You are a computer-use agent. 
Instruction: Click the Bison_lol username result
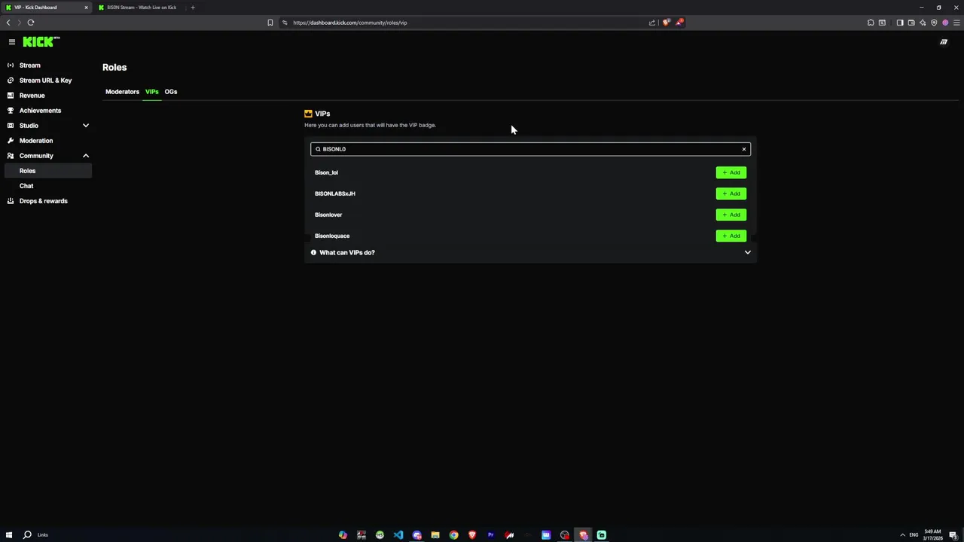(326, 172)
